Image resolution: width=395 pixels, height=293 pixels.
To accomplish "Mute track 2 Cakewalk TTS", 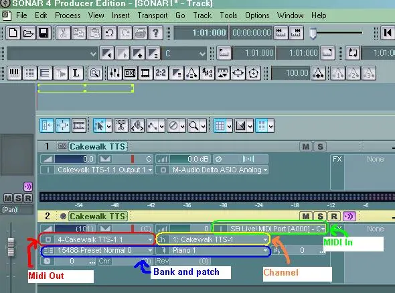I will pos(306,217).
